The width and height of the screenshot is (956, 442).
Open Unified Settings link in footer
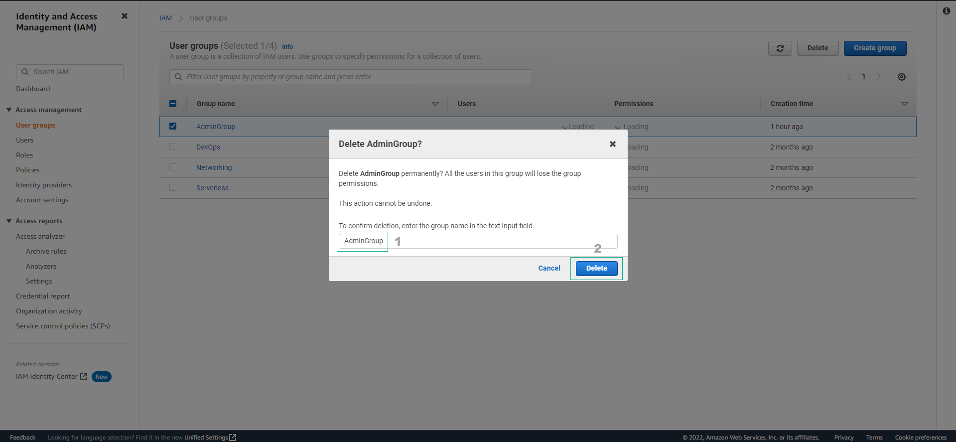(206, 438)
